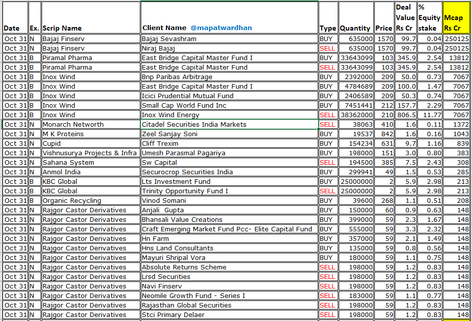Click the SELL cell in Niraj Bajaj row
Image resolution: width=472 pixels, height=321 pixels.
coord(328,48)
